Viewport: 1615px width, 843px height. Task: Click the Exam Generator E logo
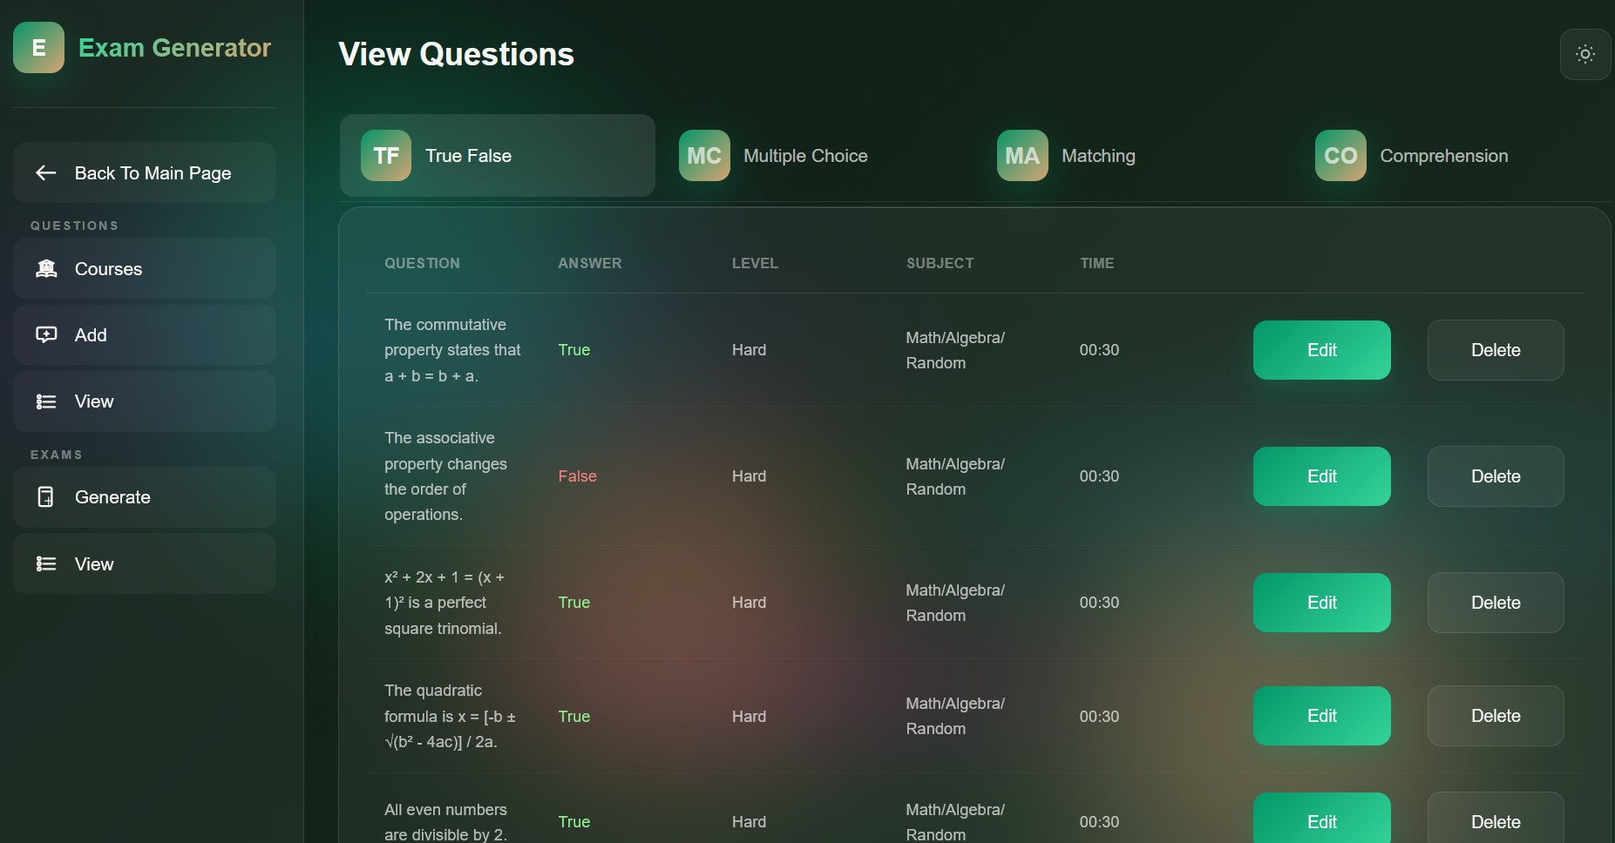pos(38,47)
